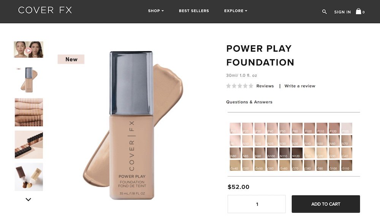Open the Write a review link
380x218 pixels.
pos(300,86)
